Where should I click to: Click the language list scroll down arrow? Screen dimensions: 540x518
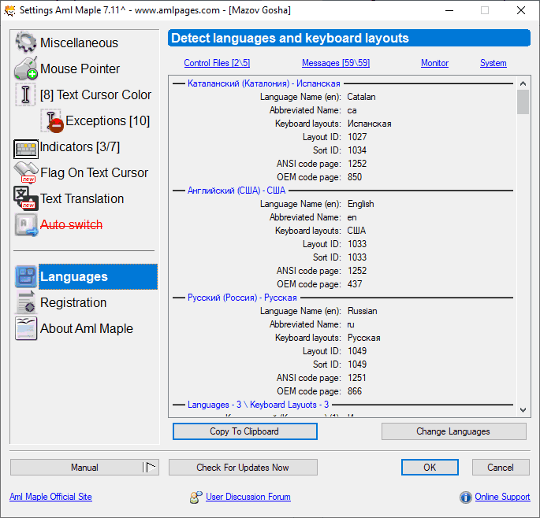point(523,409)
